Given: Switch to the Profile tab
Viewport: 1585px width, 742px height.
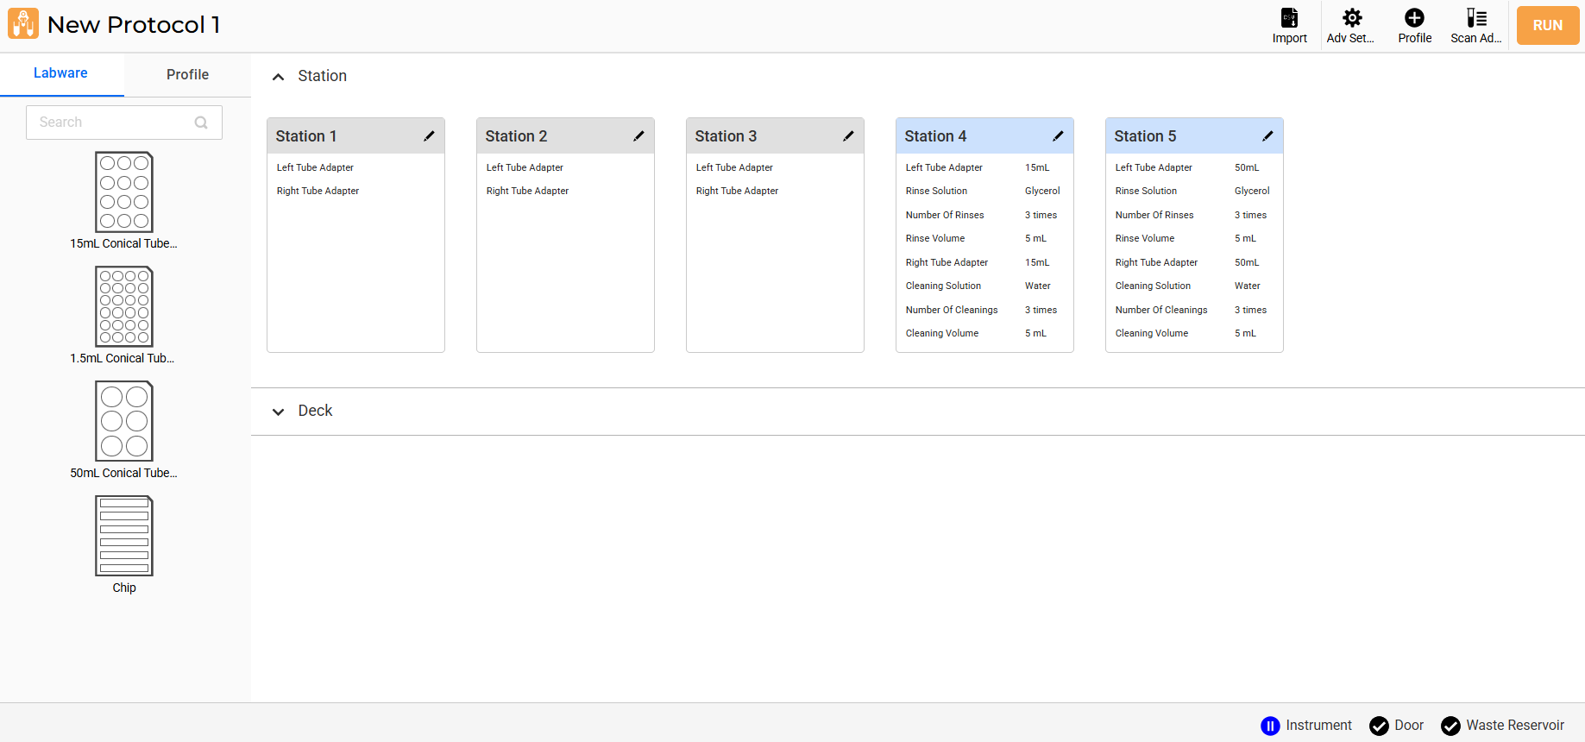Looking at the screenshot, I should [187, 74].
